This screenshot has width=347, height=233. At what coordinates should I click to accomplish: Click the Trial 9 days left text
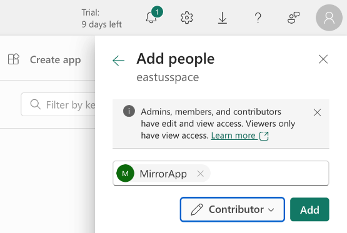tap(101, 18)
